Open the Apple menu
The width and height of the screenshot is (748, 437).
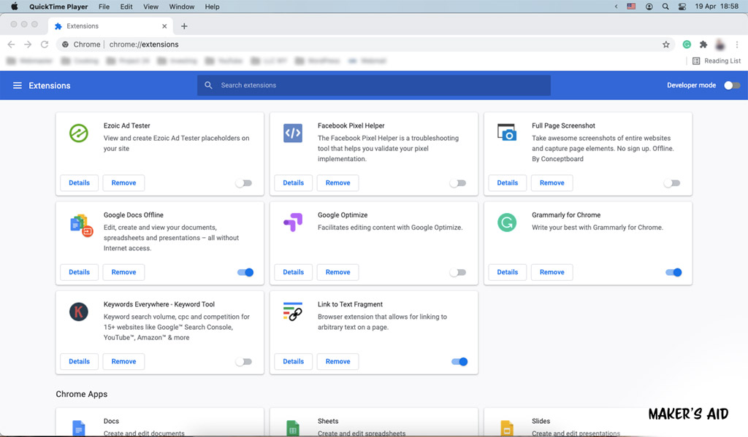15,7
